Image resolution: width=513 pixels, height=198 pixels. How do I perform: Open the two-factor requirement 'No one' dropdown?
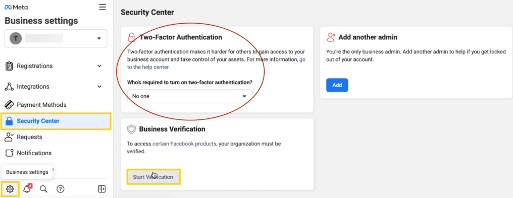click(190, 96)
